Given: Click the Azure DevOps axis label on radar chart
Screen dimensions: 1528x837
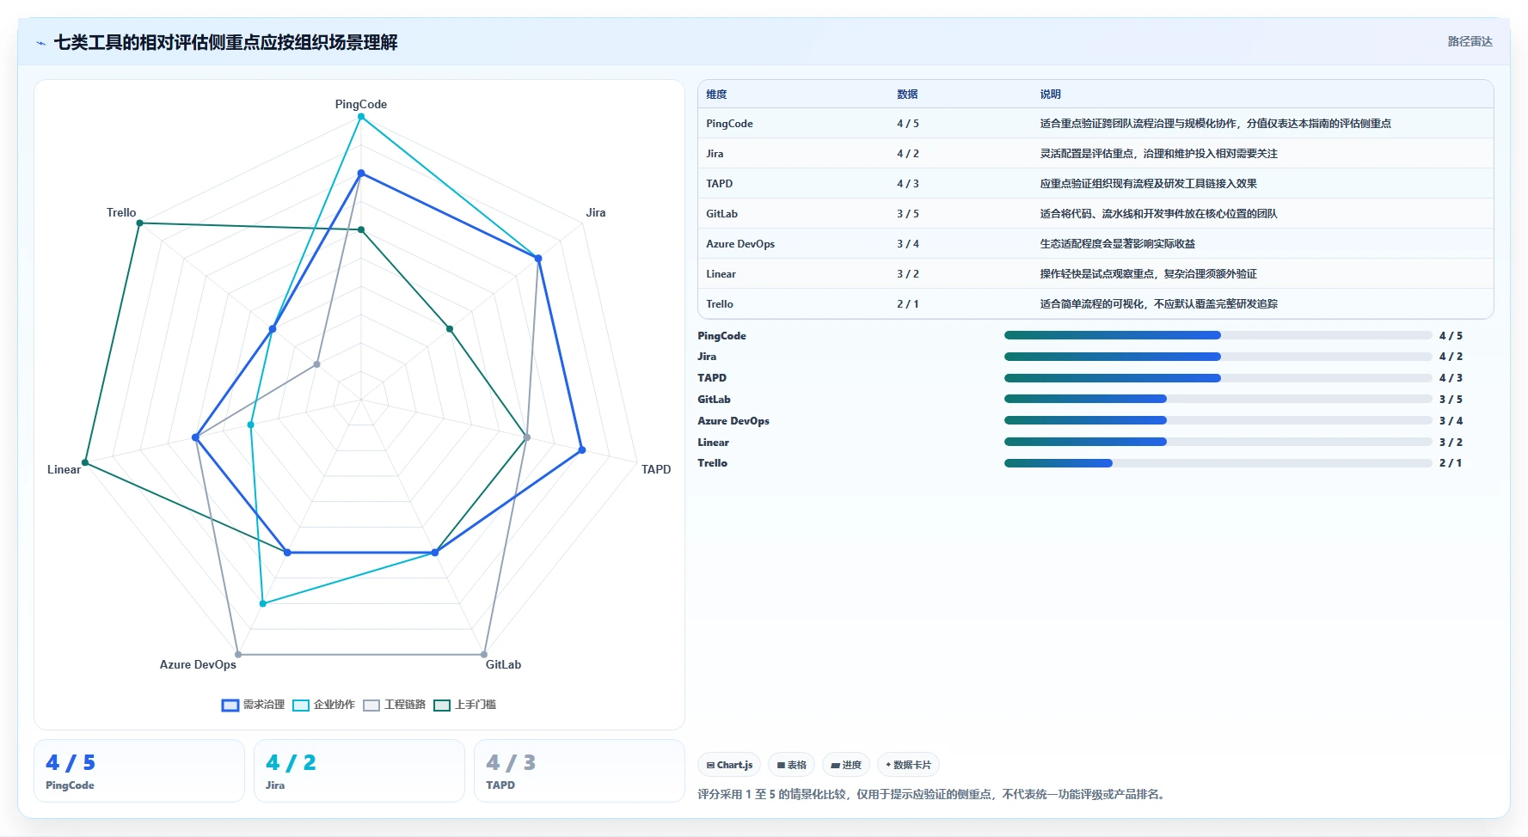Looking at the screenshot, I should coord(198,664).
